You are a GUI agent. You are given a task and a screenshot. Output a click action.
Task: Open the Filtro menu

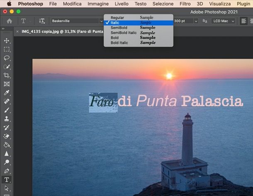[185, 4]
